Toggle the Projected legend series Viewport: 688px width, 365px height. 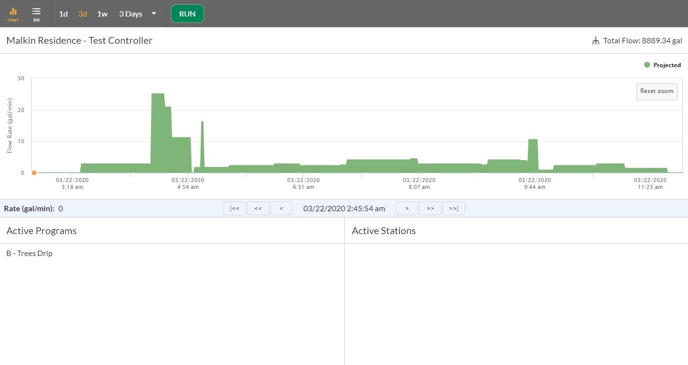pyautogui.click(x=662, y=65)
